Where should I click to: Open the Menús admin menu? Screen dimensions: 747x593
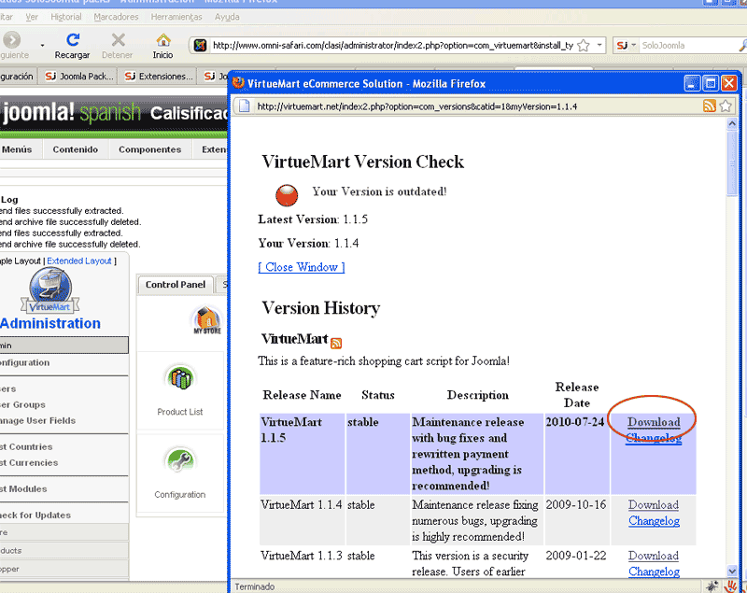(17, 149)
